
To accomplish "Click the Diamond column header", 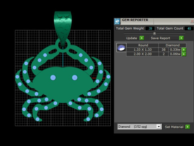I will point(173,45).
